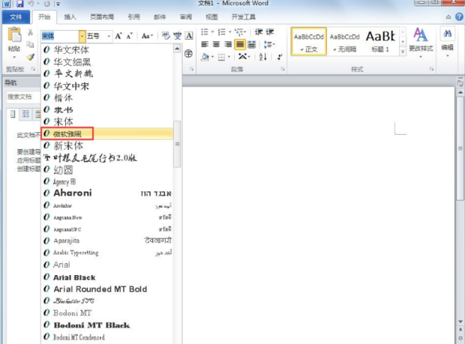465x344 pixels.
Task: Click the Change Styles 更改样式 icon
Action: pyautogui.click(x=421, y=43)
